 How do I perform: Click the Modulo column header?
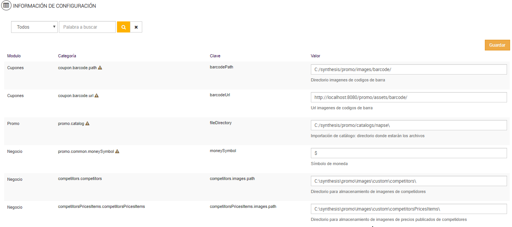(14, 56)
